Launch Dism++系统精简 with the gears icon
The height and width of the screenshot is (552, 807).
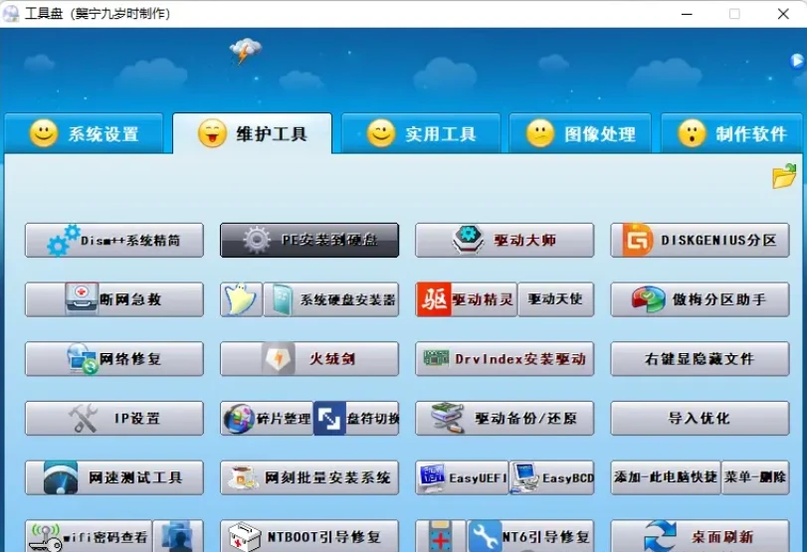click(114, 241)
